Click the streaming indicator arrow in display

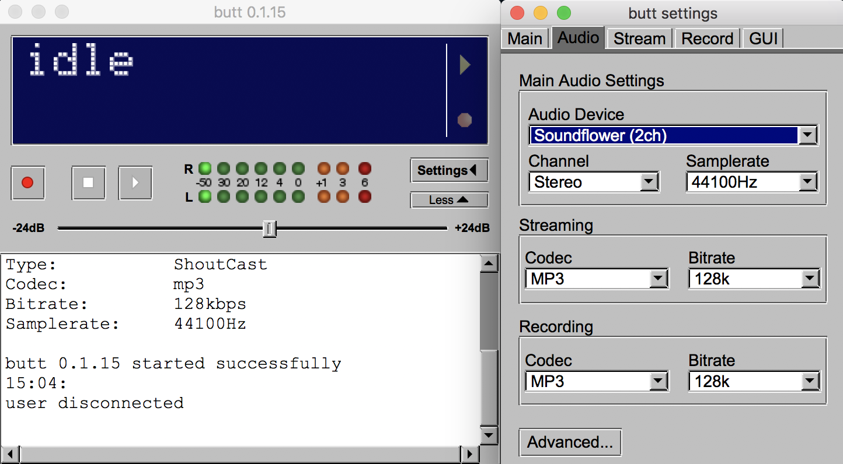pyautogui.click(x=465, y=65)
